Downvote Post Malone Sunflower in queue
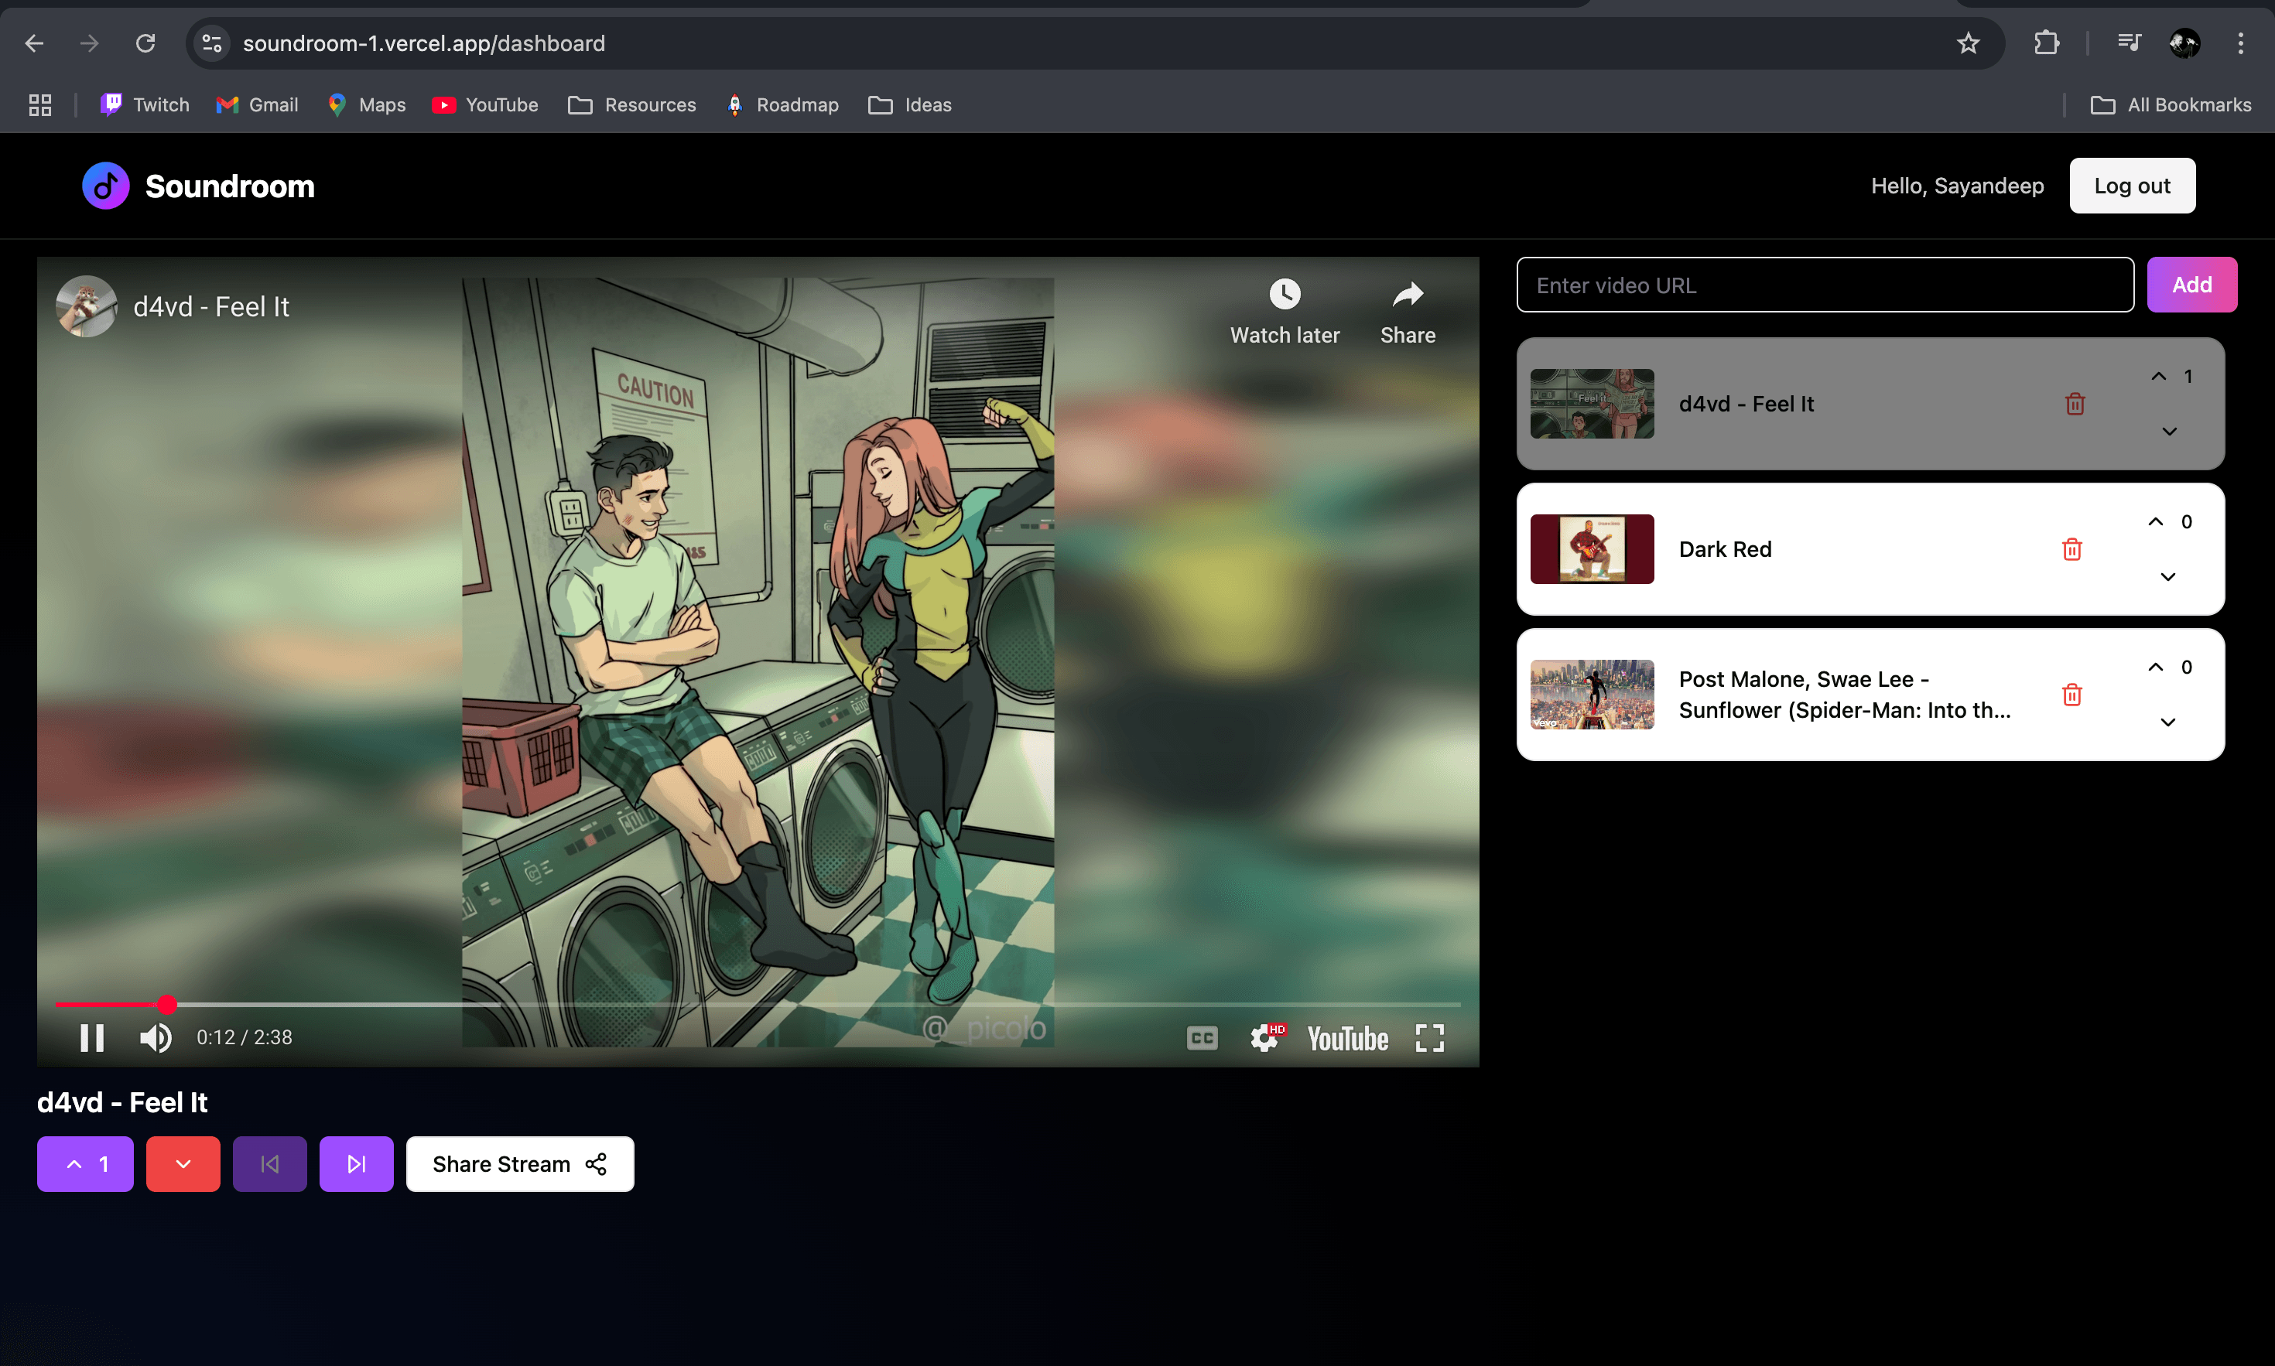 pyautogui.click(x=2168, y=722)
